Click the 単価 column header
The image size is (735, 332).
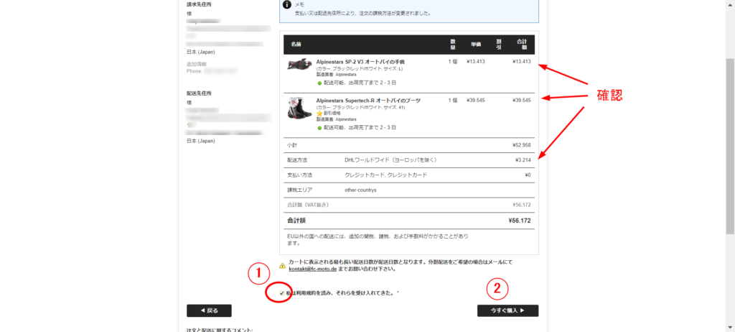[476, 45]
